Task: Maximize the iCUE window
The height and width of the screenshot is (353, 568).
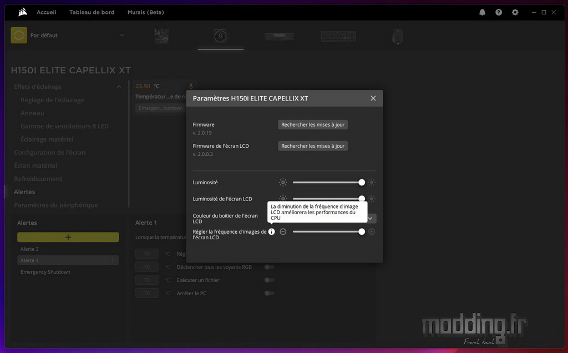Action: coord(544,12)
